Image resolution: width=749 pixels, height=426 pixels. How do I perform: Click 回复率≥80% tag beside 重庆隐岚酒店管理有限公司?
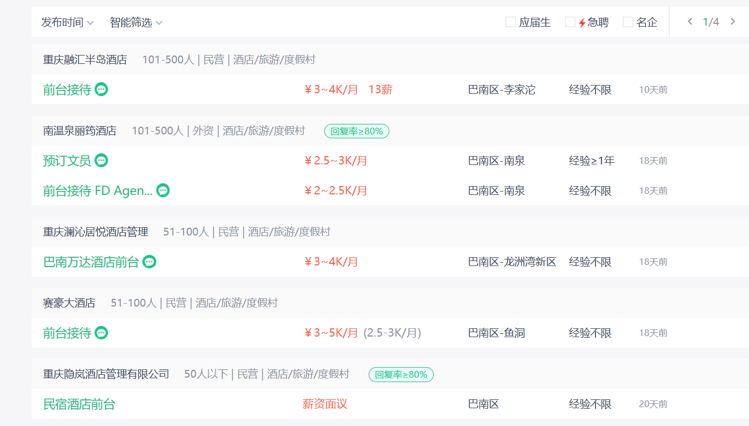tap(401, 374)
